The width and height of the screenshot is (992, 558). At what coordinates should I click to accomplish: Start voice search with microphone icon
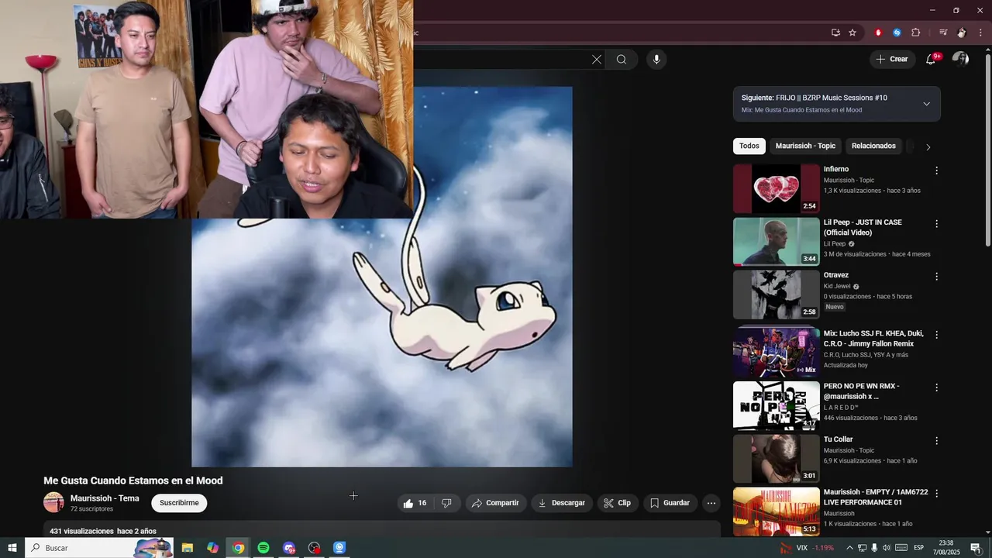(x=656, y=60)
